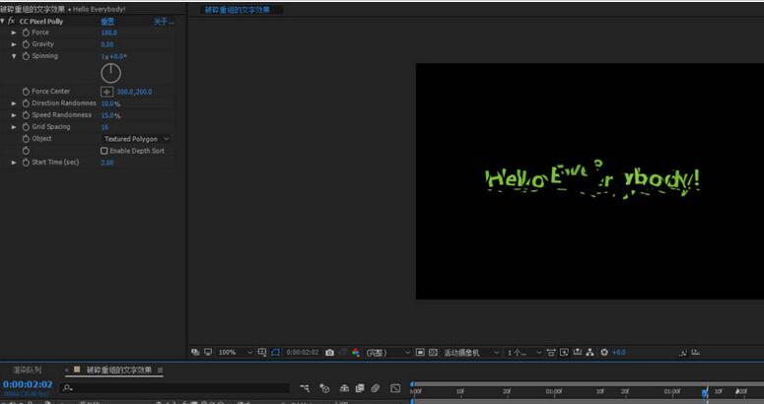Toggle the Start Time (sec) stopwatch
Screen dimensions: 764x404
(26, 163)
